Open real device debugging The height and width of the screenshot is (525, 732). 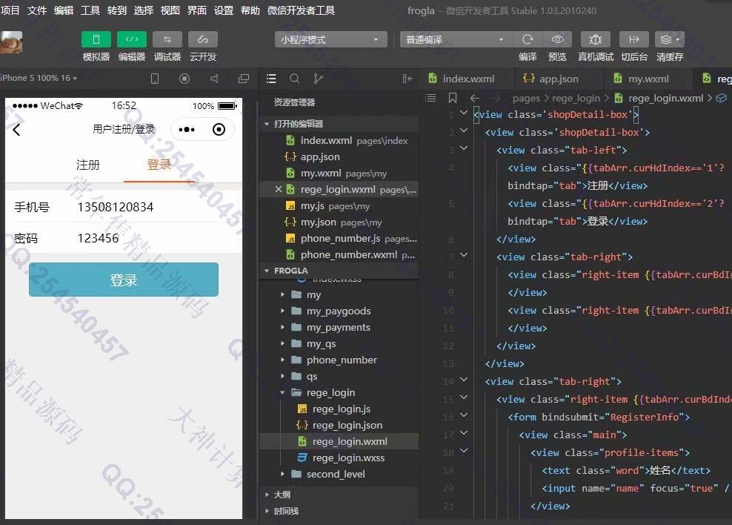tap(595, 39)
